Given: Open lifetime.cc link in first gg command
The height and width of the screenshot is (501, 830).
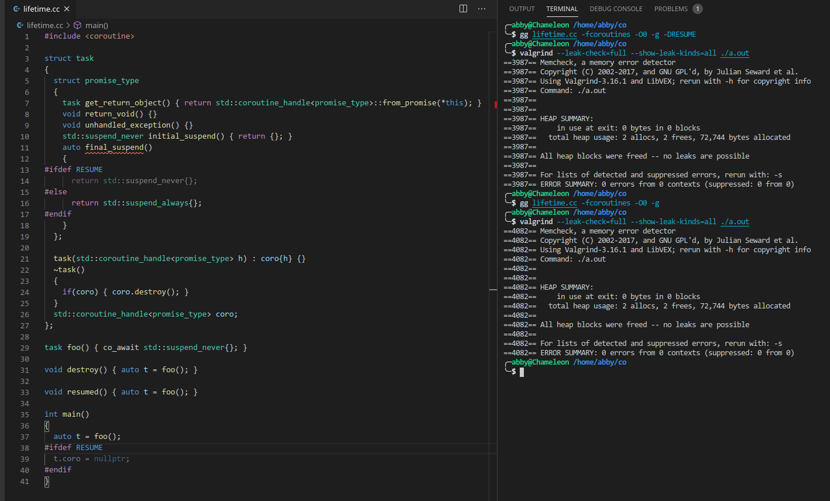Looking at the screenshot, I should tap(554, 35).
